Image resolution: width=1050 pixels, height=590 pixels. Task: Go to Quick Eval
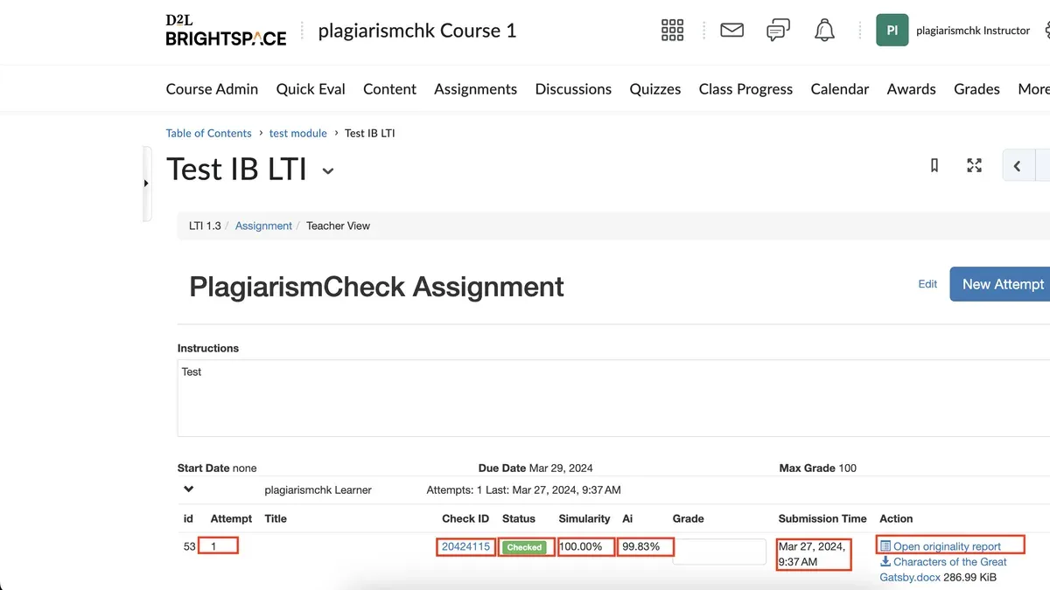pos(311,89)
